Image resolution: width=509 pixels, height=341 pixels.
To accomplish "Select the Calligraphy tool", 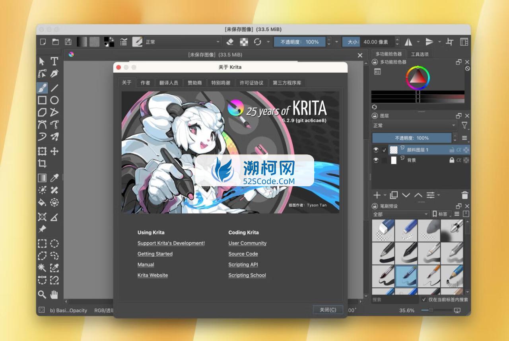I will click(54, 74).
